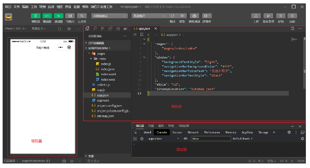Open the 普通编译 compile mode dropdown
Image resolution: width=310 pixels, height=168 pixels.
[150, 16]
